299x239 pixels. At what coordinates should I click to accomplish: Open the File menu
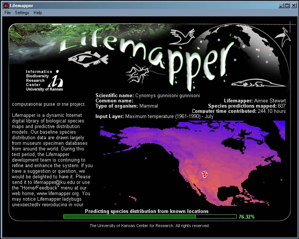click(x=7, y=13)
